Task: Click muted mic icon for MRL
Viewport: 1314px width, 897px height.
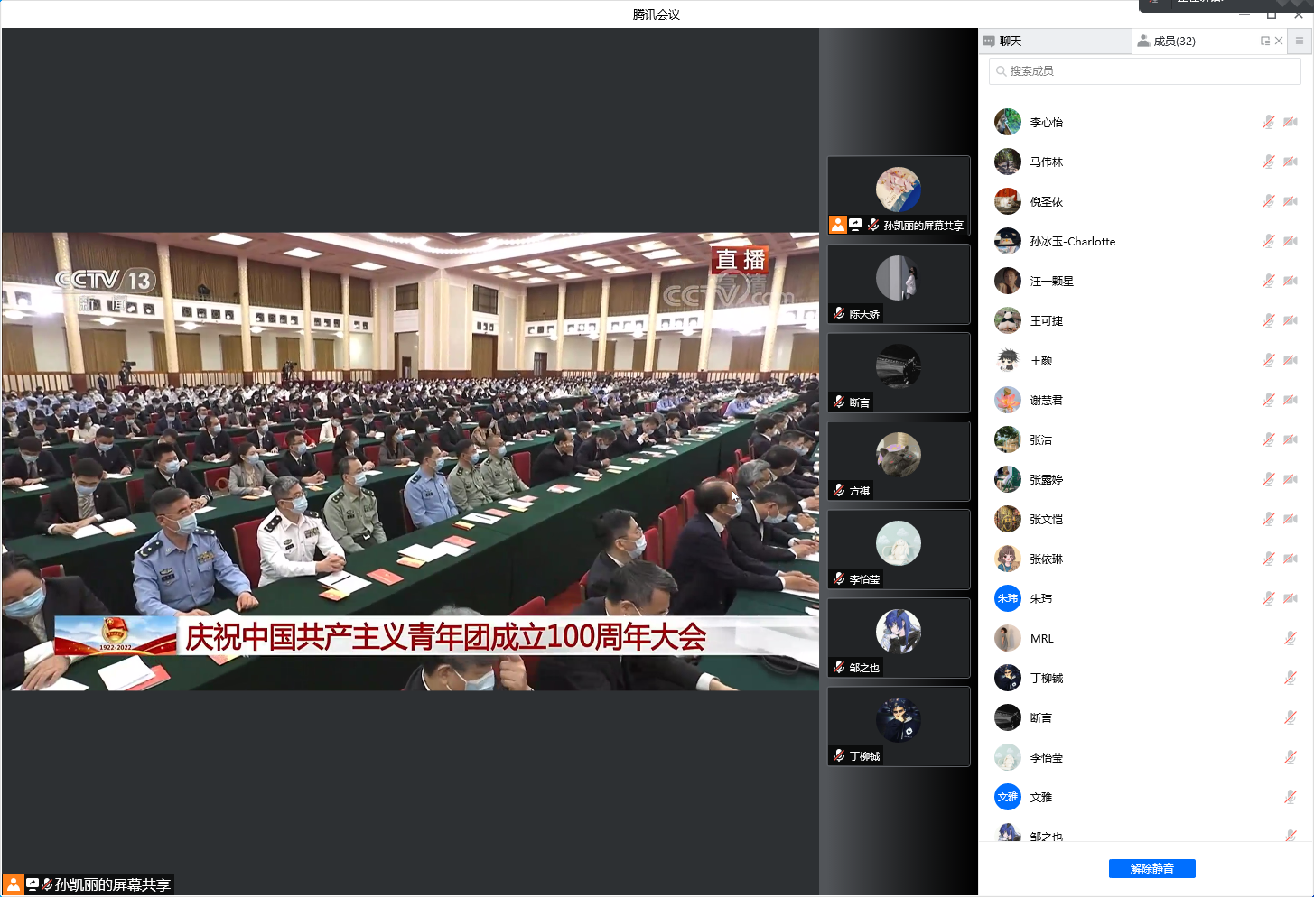Action: point(1291,638)
